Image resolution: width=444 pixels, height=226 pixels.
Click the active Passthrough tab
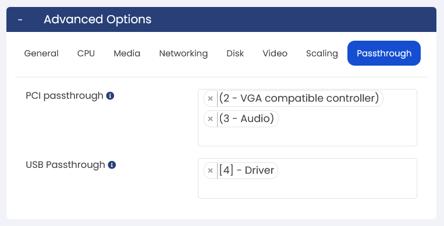(384, 53)
